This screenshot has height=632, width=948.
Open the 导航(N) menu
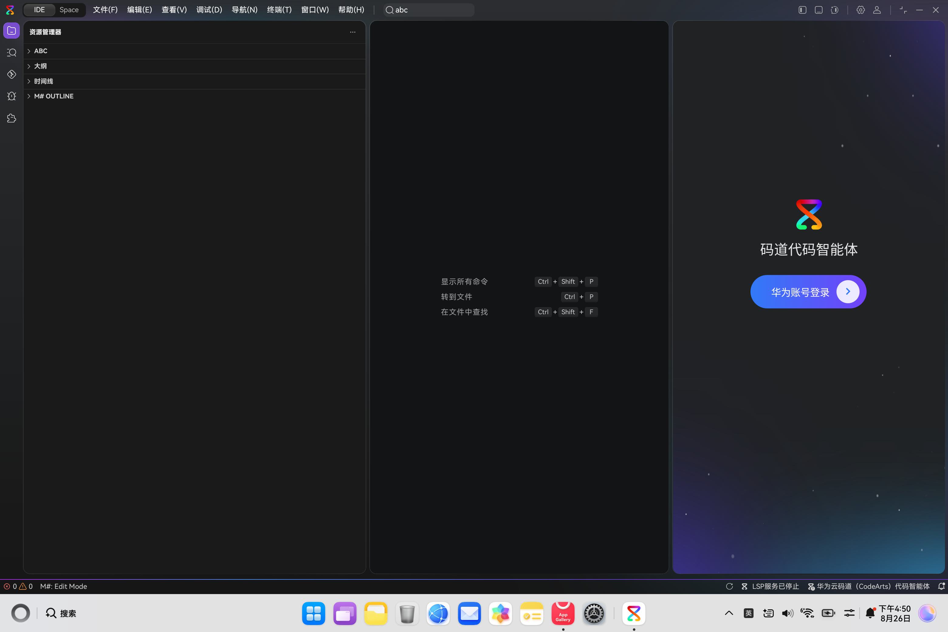(244, 10)
